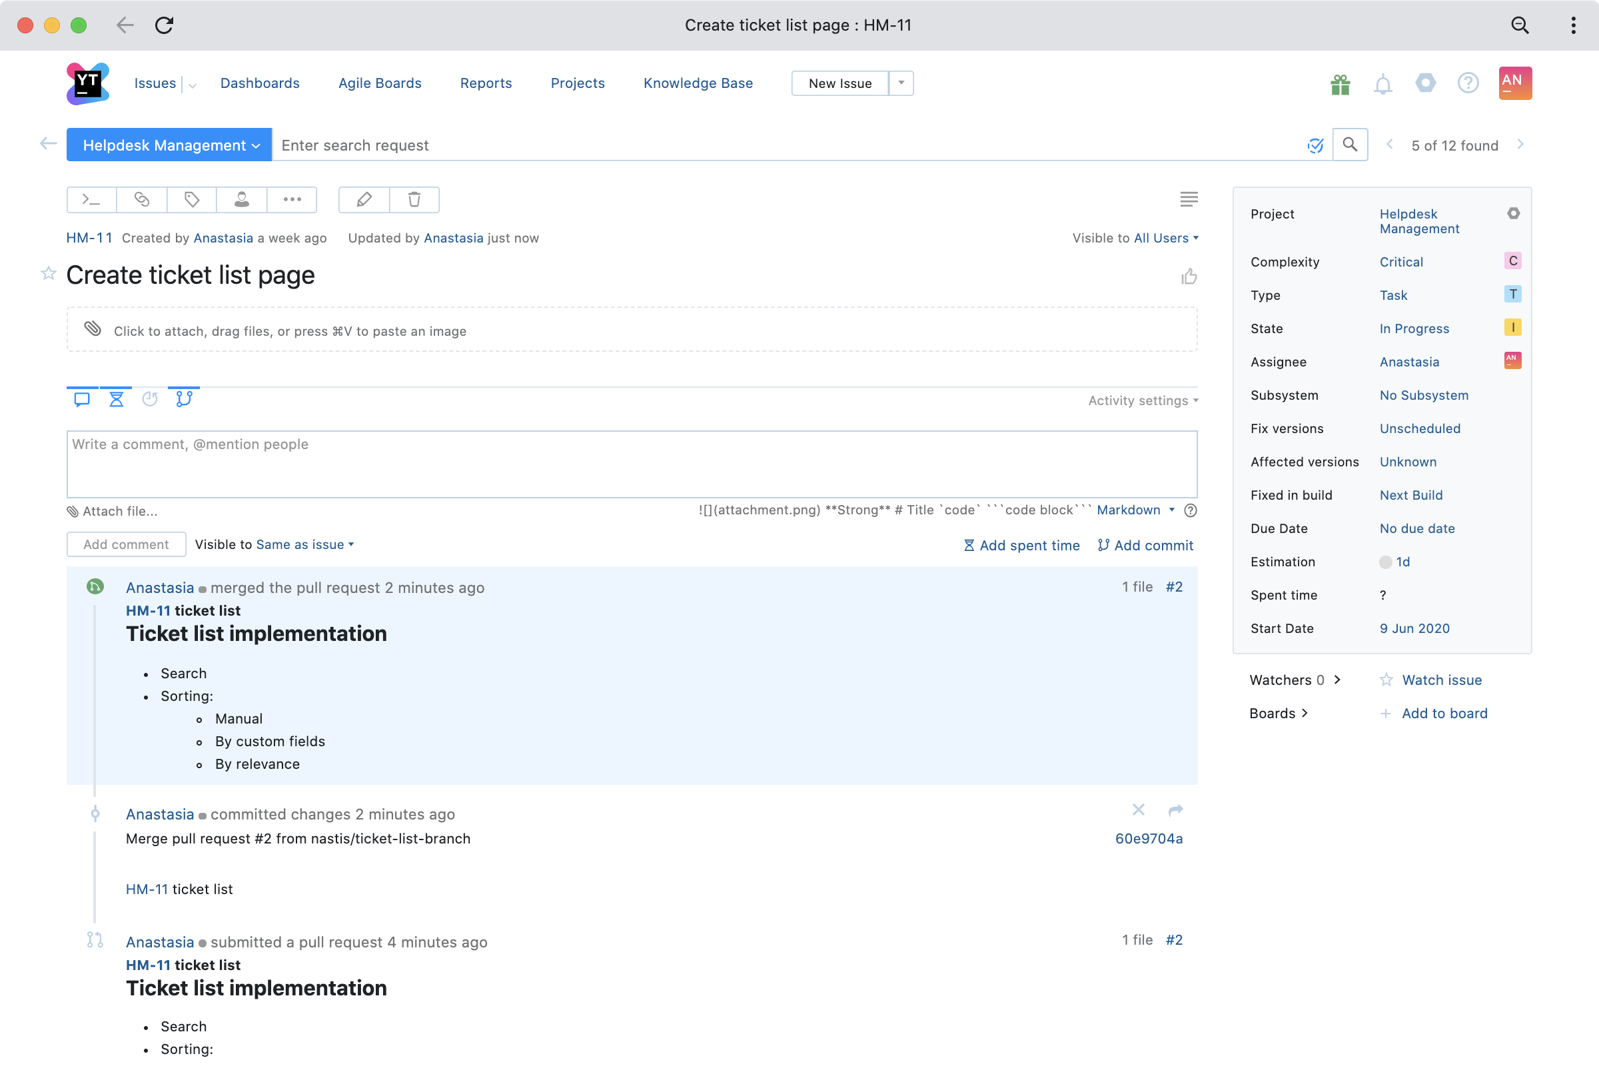
Task: Expand the Watchers list
Action: click(1295, 680)
